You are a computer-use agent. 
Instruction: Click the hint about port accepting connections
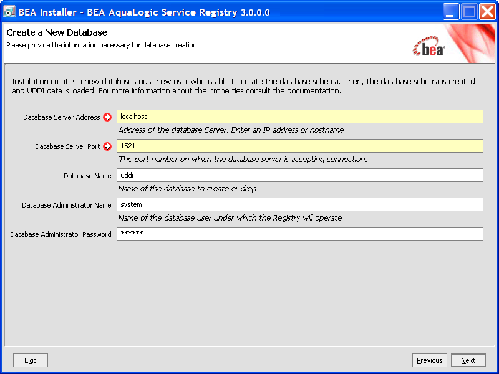click(x=243, y=160)
